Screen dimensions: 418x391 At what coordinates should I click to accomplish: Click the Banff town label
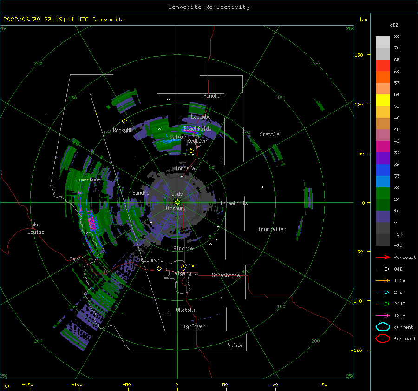pos(77,259)
